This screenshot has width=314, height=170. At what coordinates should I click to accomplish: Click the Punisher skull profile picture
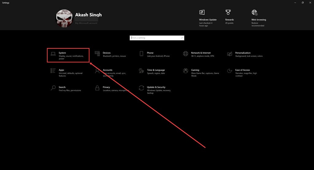64,18
